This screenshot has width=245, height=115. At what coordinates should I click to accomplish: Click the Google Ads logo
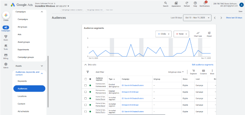tap(22, 5)
